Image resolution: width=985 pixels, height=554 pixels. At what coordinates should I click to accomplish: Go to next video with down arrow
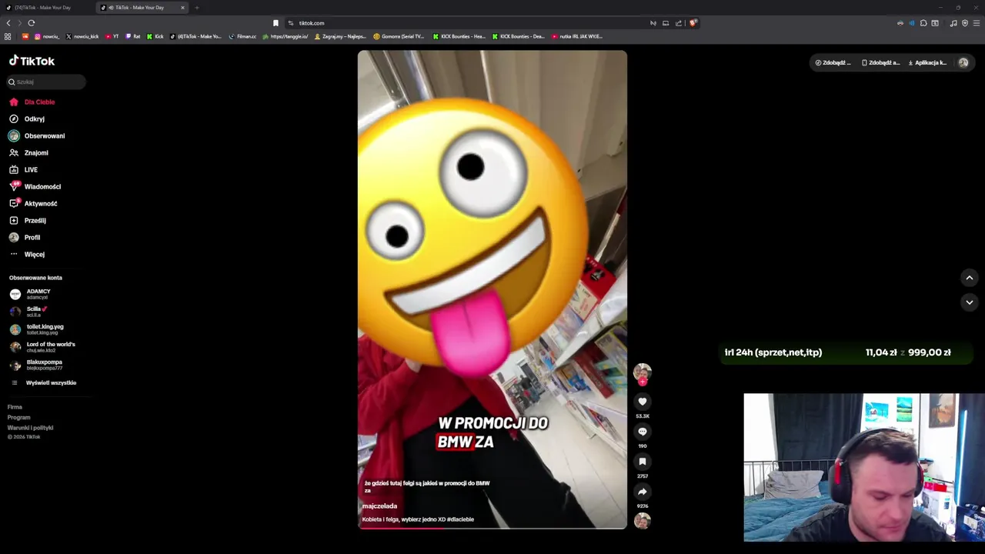click(x=970, y=302)
